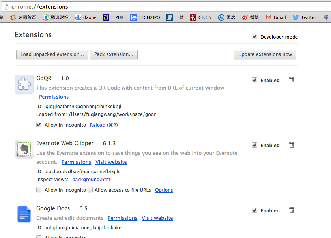Open Evernote Options link
This screenshot has width=331, height=238.
tap(164, 190)
